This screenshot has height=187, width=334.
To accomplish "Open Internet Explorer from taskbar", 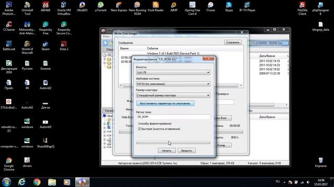I will click(x=21, y=182).
